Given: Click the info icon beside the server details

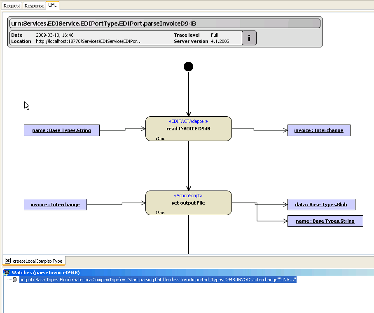Looking at the screenshot, I should (249, 38).
